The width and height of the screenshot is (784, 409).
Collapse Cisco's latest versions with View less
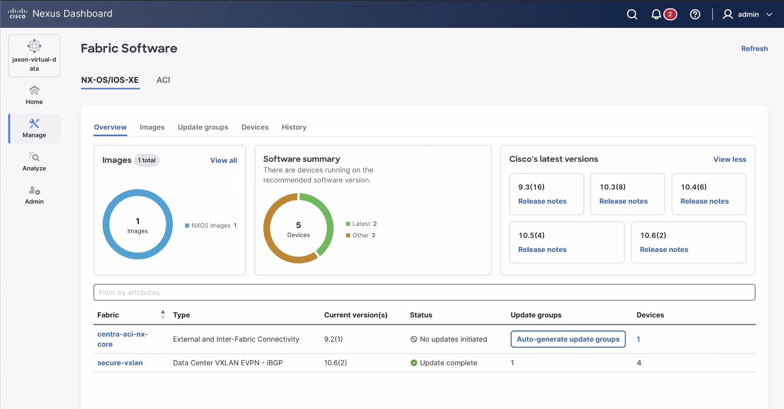tap(729, 159)
